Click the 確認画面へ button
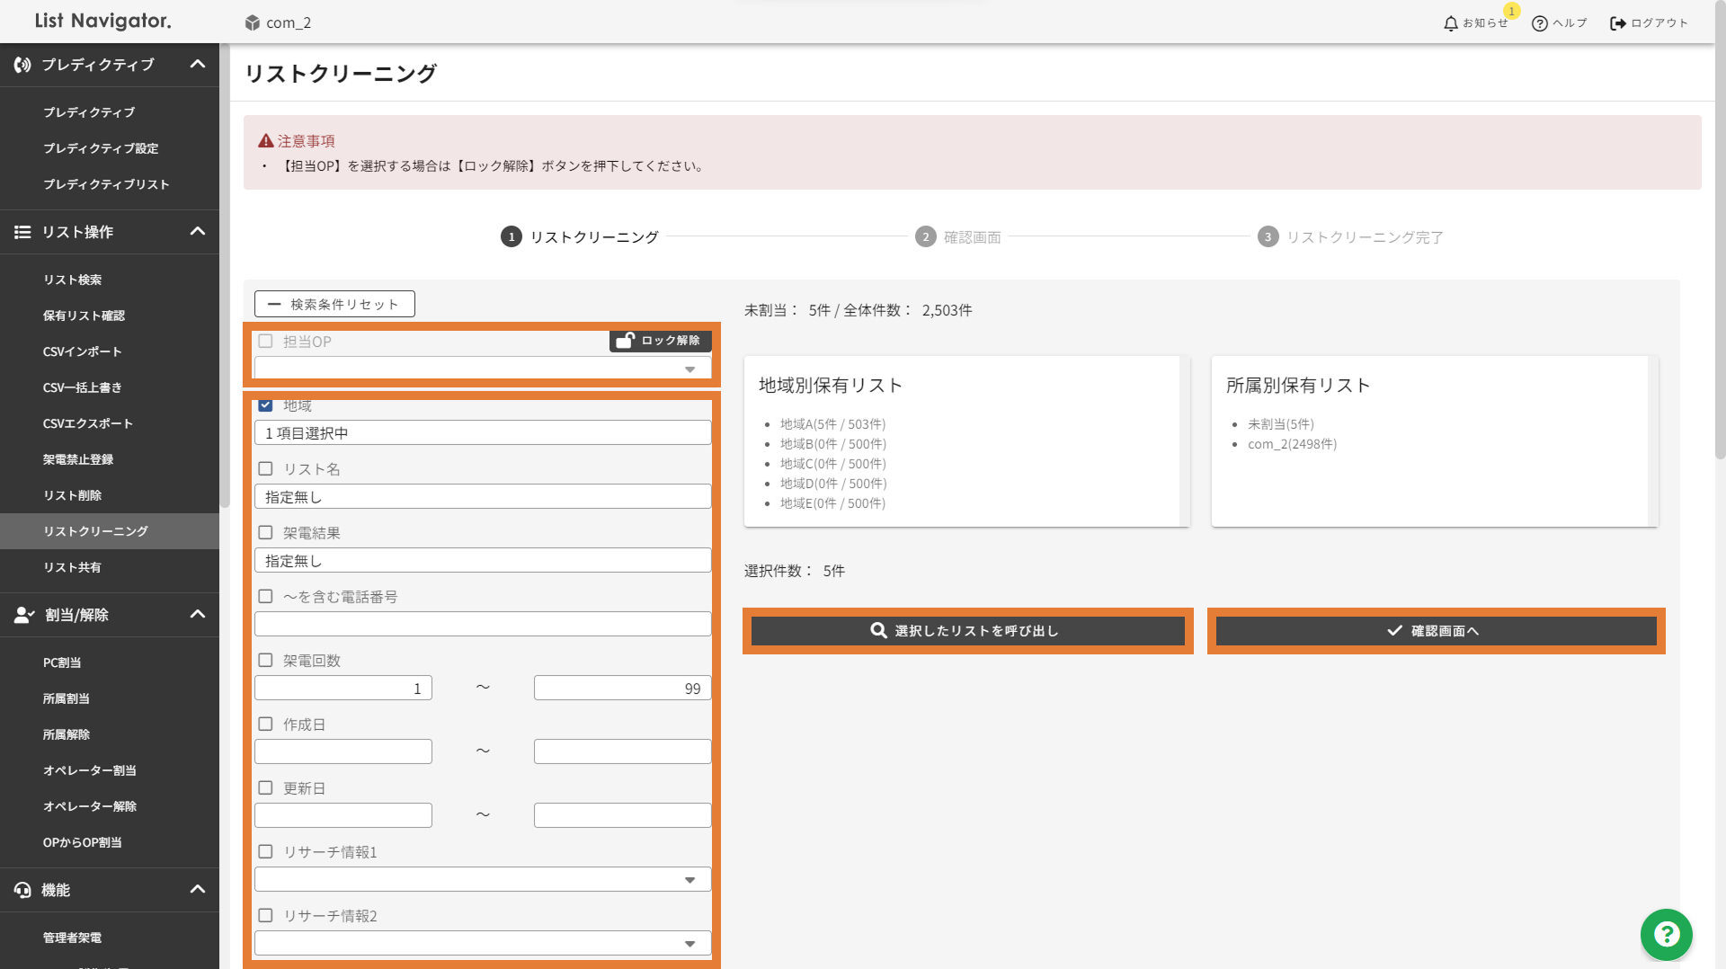 point(1436,631)
